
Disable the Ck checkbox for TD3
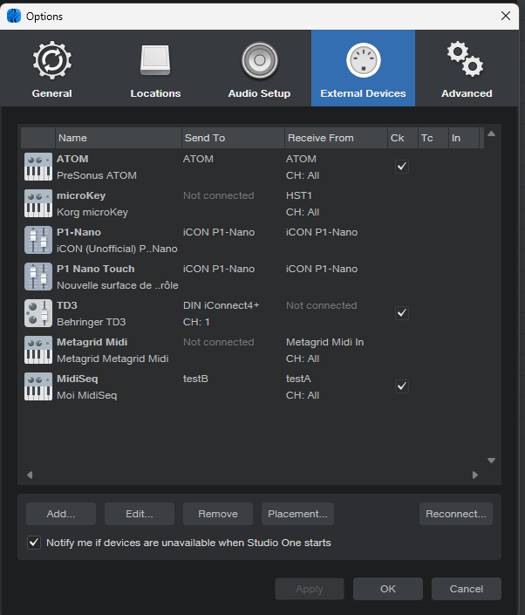click(401, 313)
